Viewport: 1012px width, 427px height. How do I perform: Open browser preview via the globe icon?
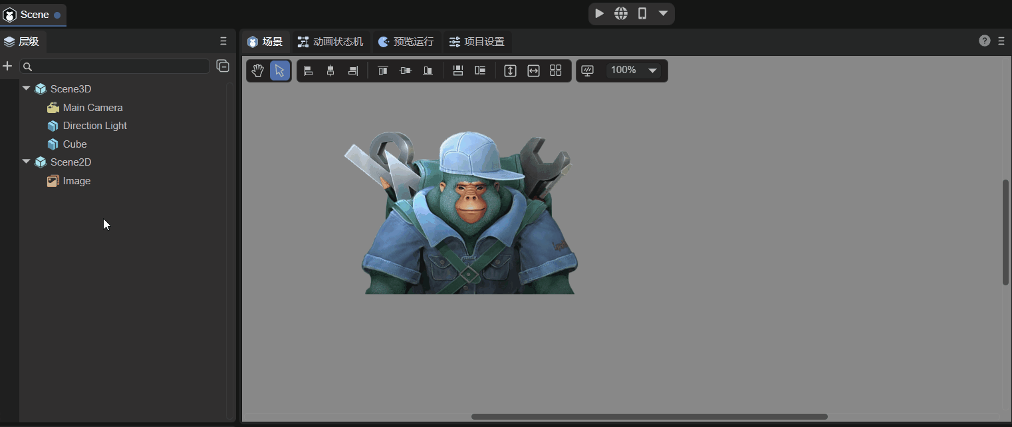pos(621,13)
